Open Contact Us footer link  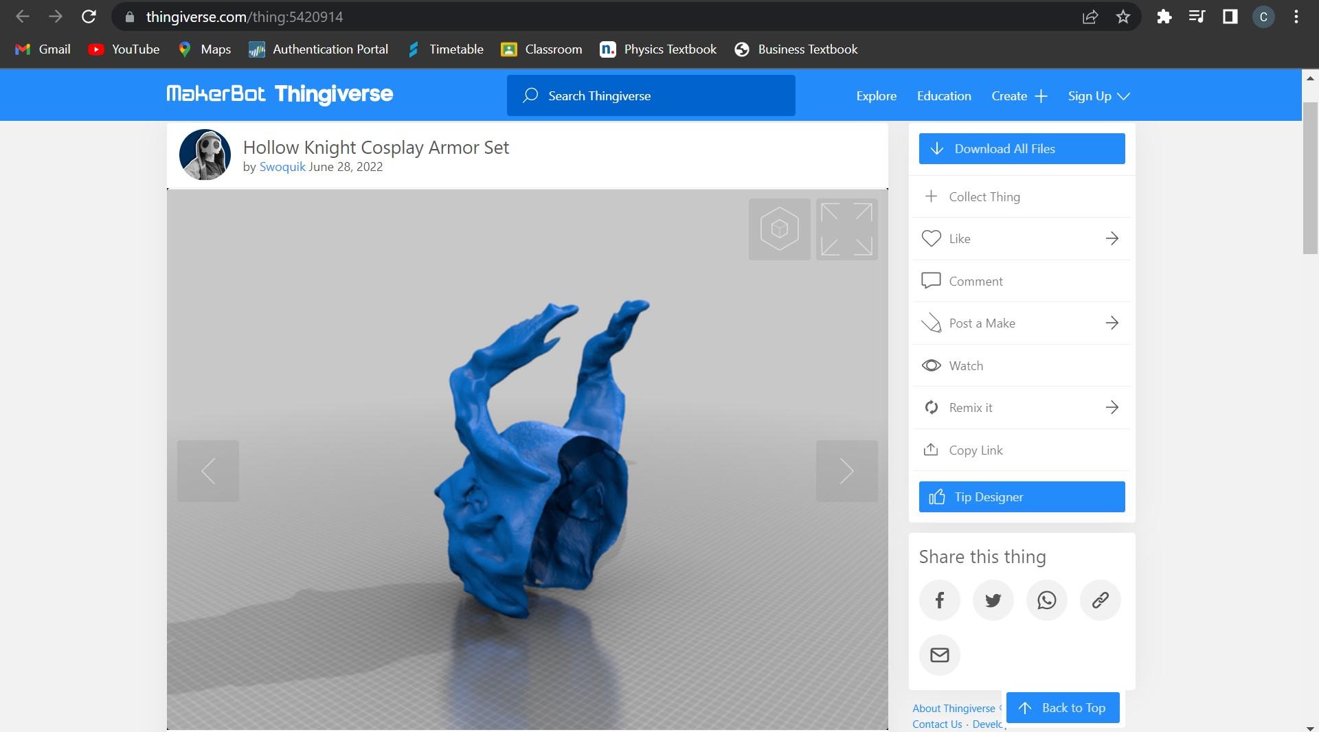pyautogui.click(x=937, y=724)
